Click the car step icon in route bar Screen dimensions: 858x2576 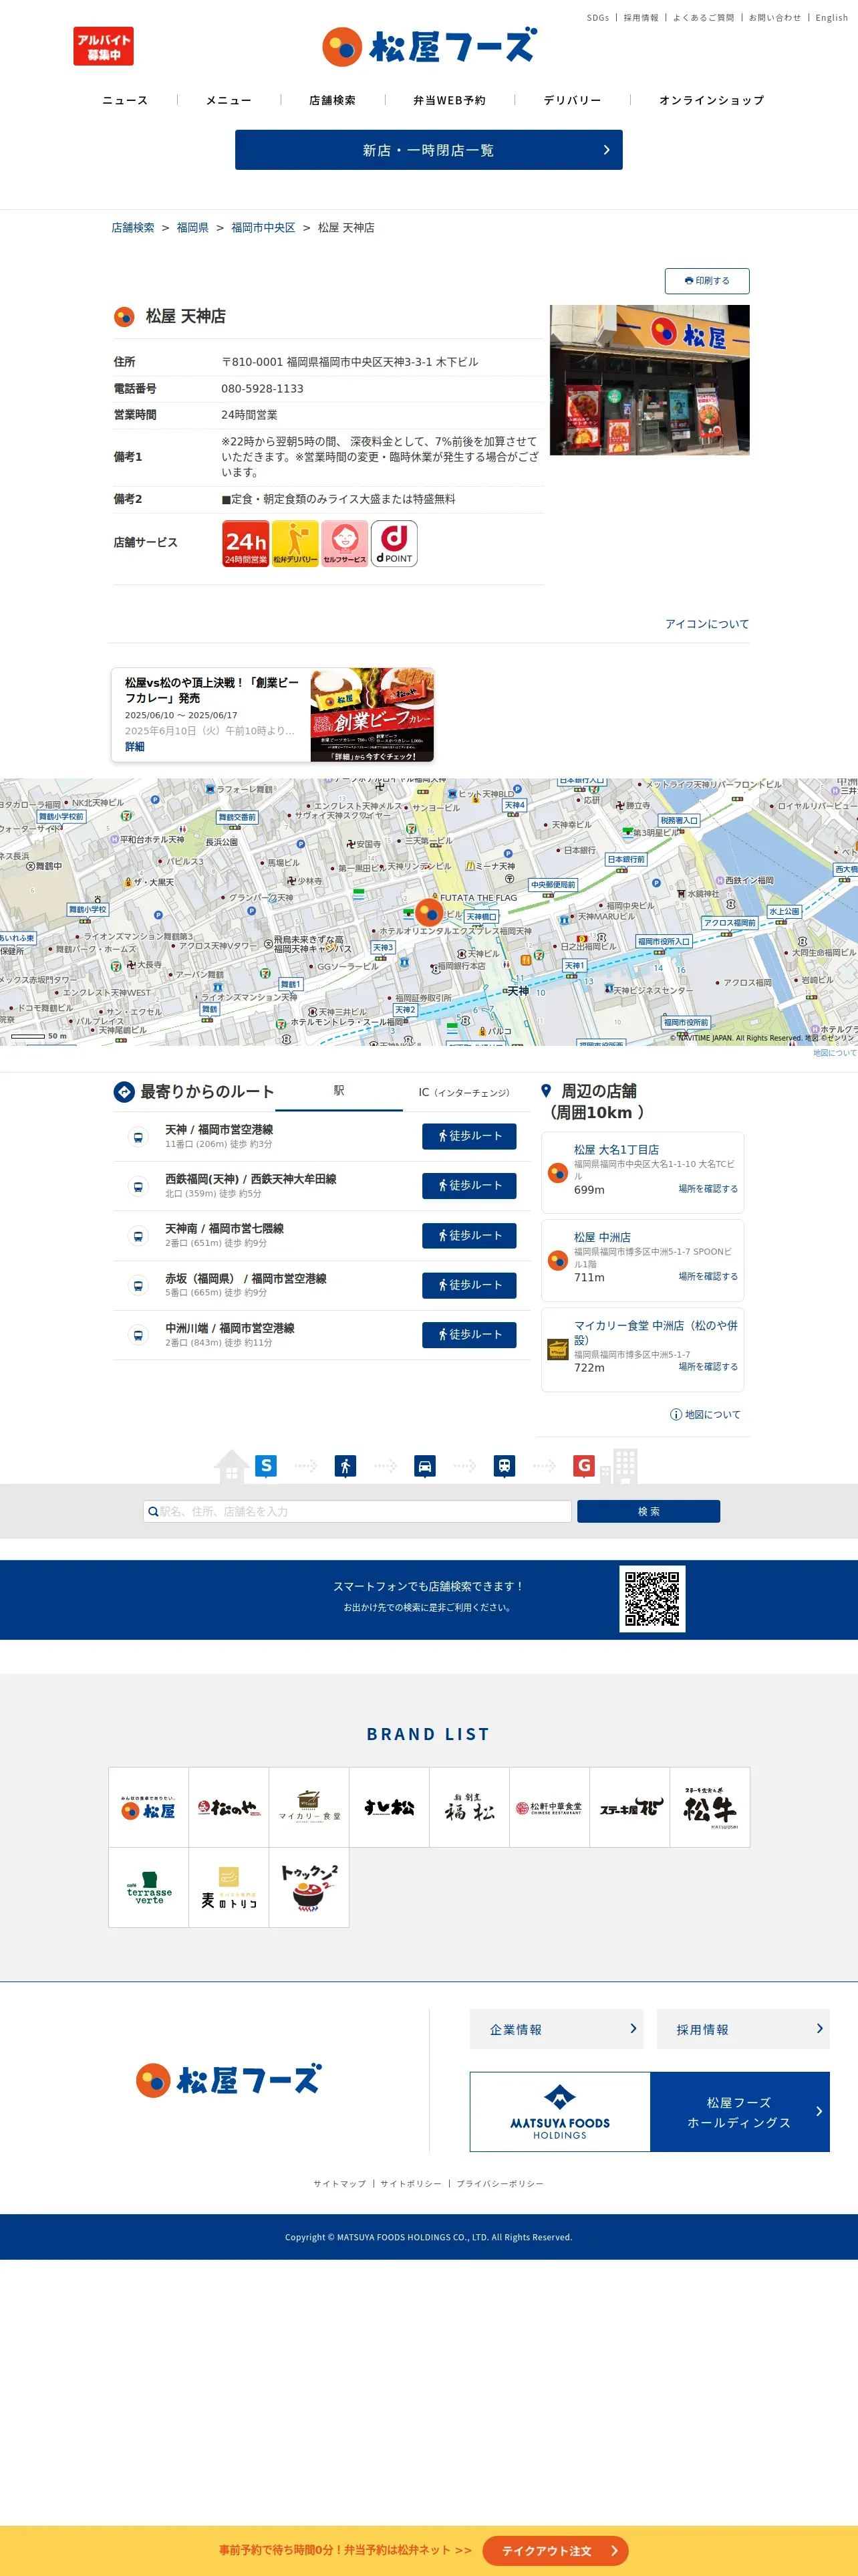[x=424, y=1465]
